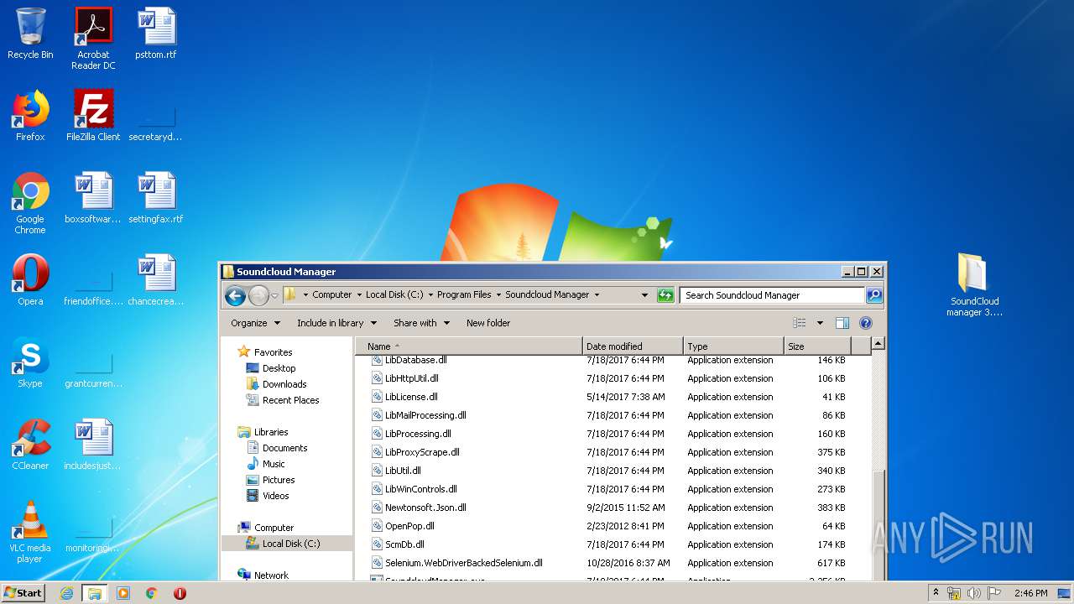Viewport: 1074px width, 604px height.
Task: Sort by the Size column header
Action: click(817, 346)
